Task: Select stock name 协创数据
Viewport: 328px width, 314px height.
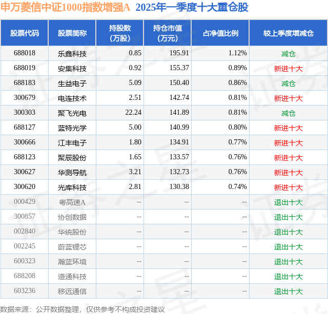Action: [72, 217]
